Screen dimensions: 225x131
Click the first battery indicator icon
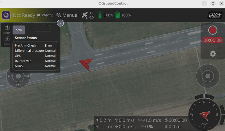pos(100,15)
